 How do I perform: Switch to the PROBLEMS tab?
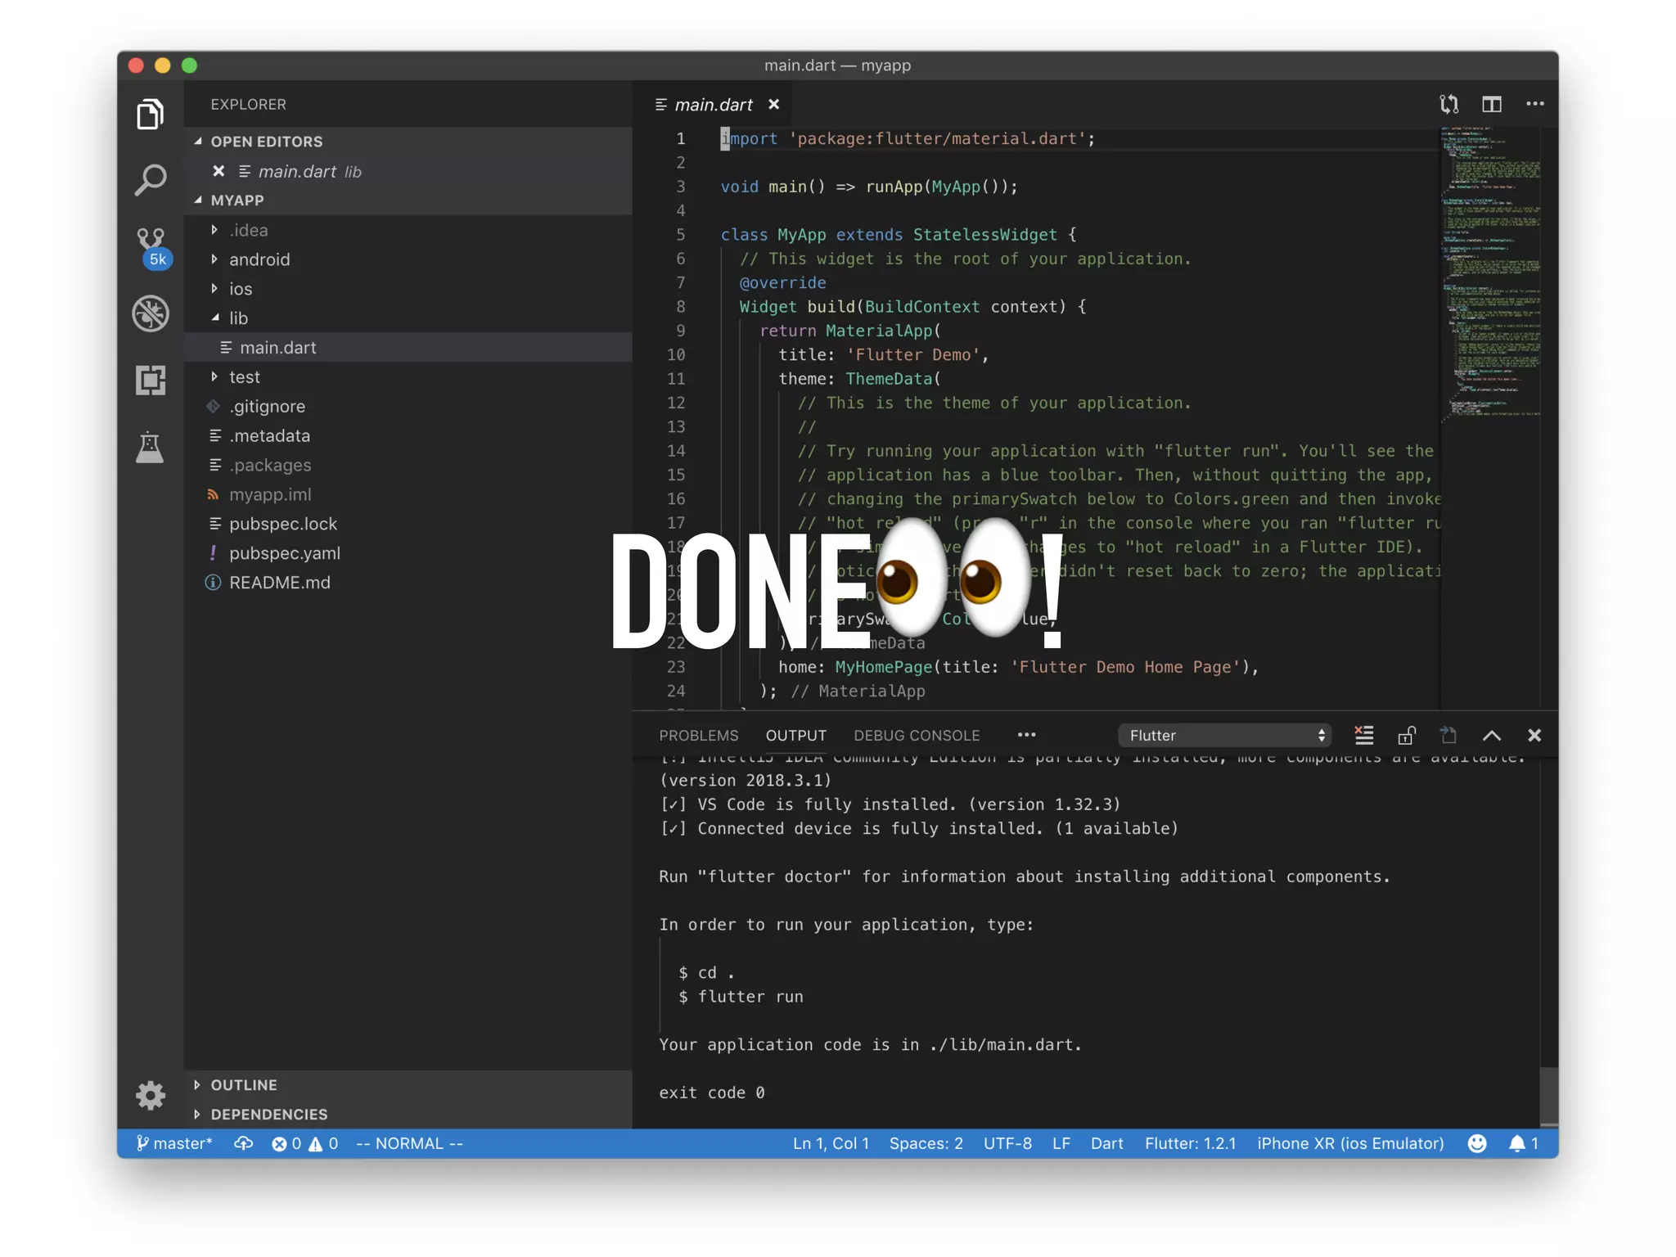point(698,735)
